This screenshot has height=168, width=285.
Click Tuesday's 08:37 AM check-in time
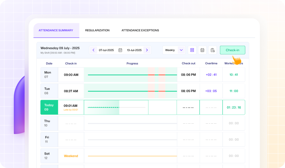[x=71, y=91]
